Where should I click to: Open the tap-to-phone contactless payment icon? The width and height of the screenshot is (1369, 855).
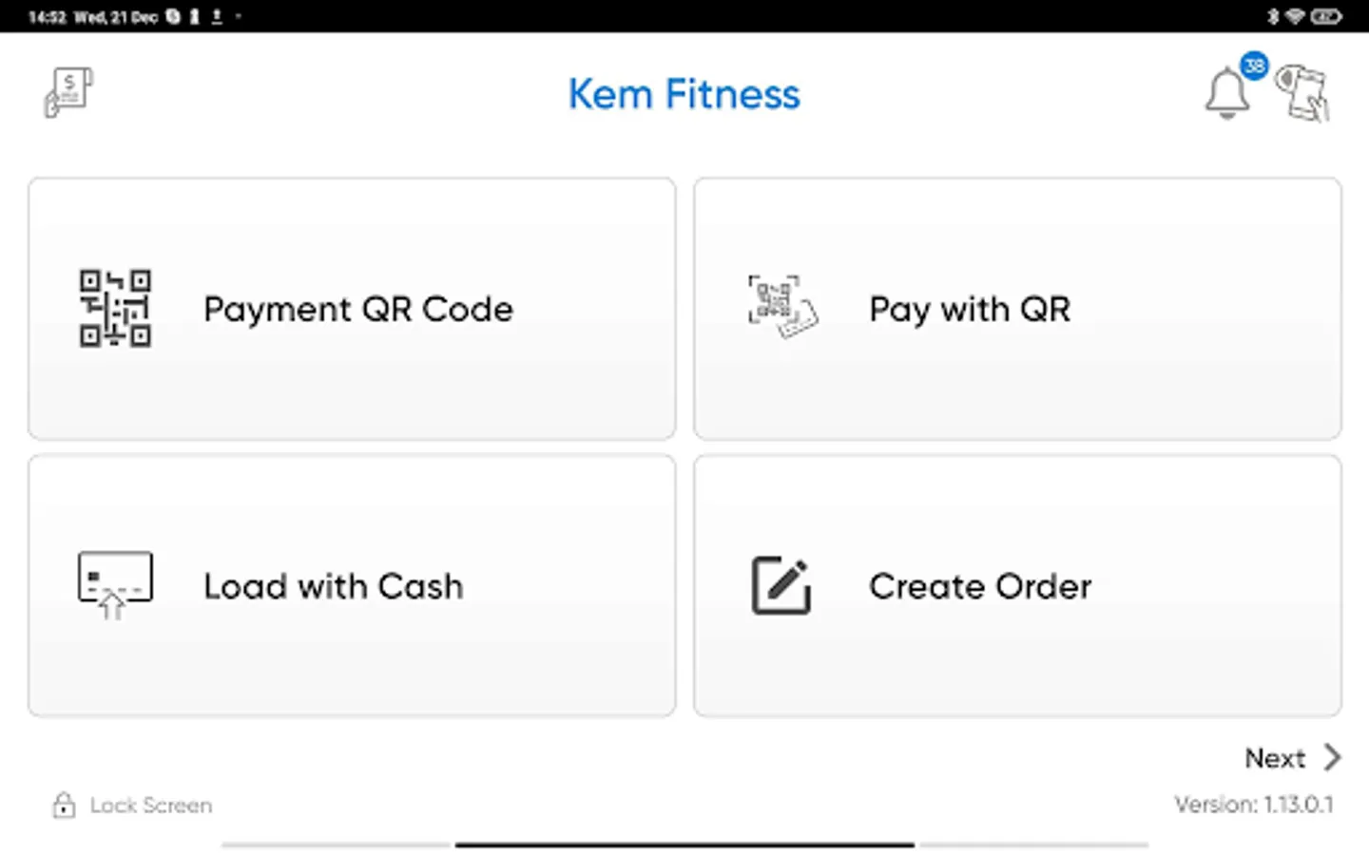pos(1302,93)
